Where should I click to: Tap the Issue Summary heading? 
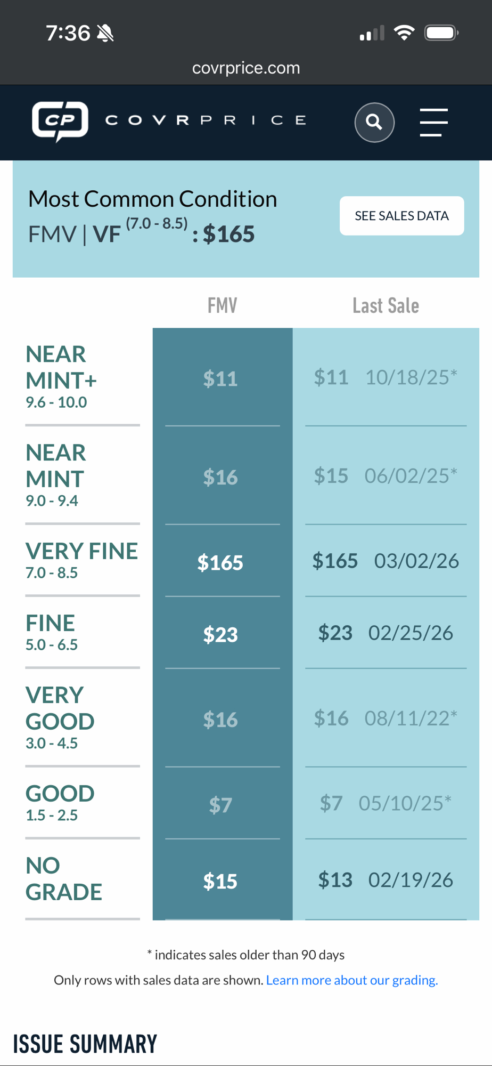85,1044
